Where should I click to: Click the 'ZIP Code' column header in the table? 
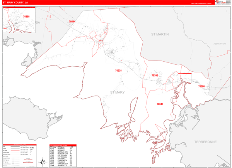tap(53, 147)
